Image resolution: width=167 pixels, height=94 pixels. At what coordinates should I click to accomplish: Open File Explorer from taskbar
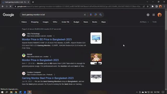11,92
